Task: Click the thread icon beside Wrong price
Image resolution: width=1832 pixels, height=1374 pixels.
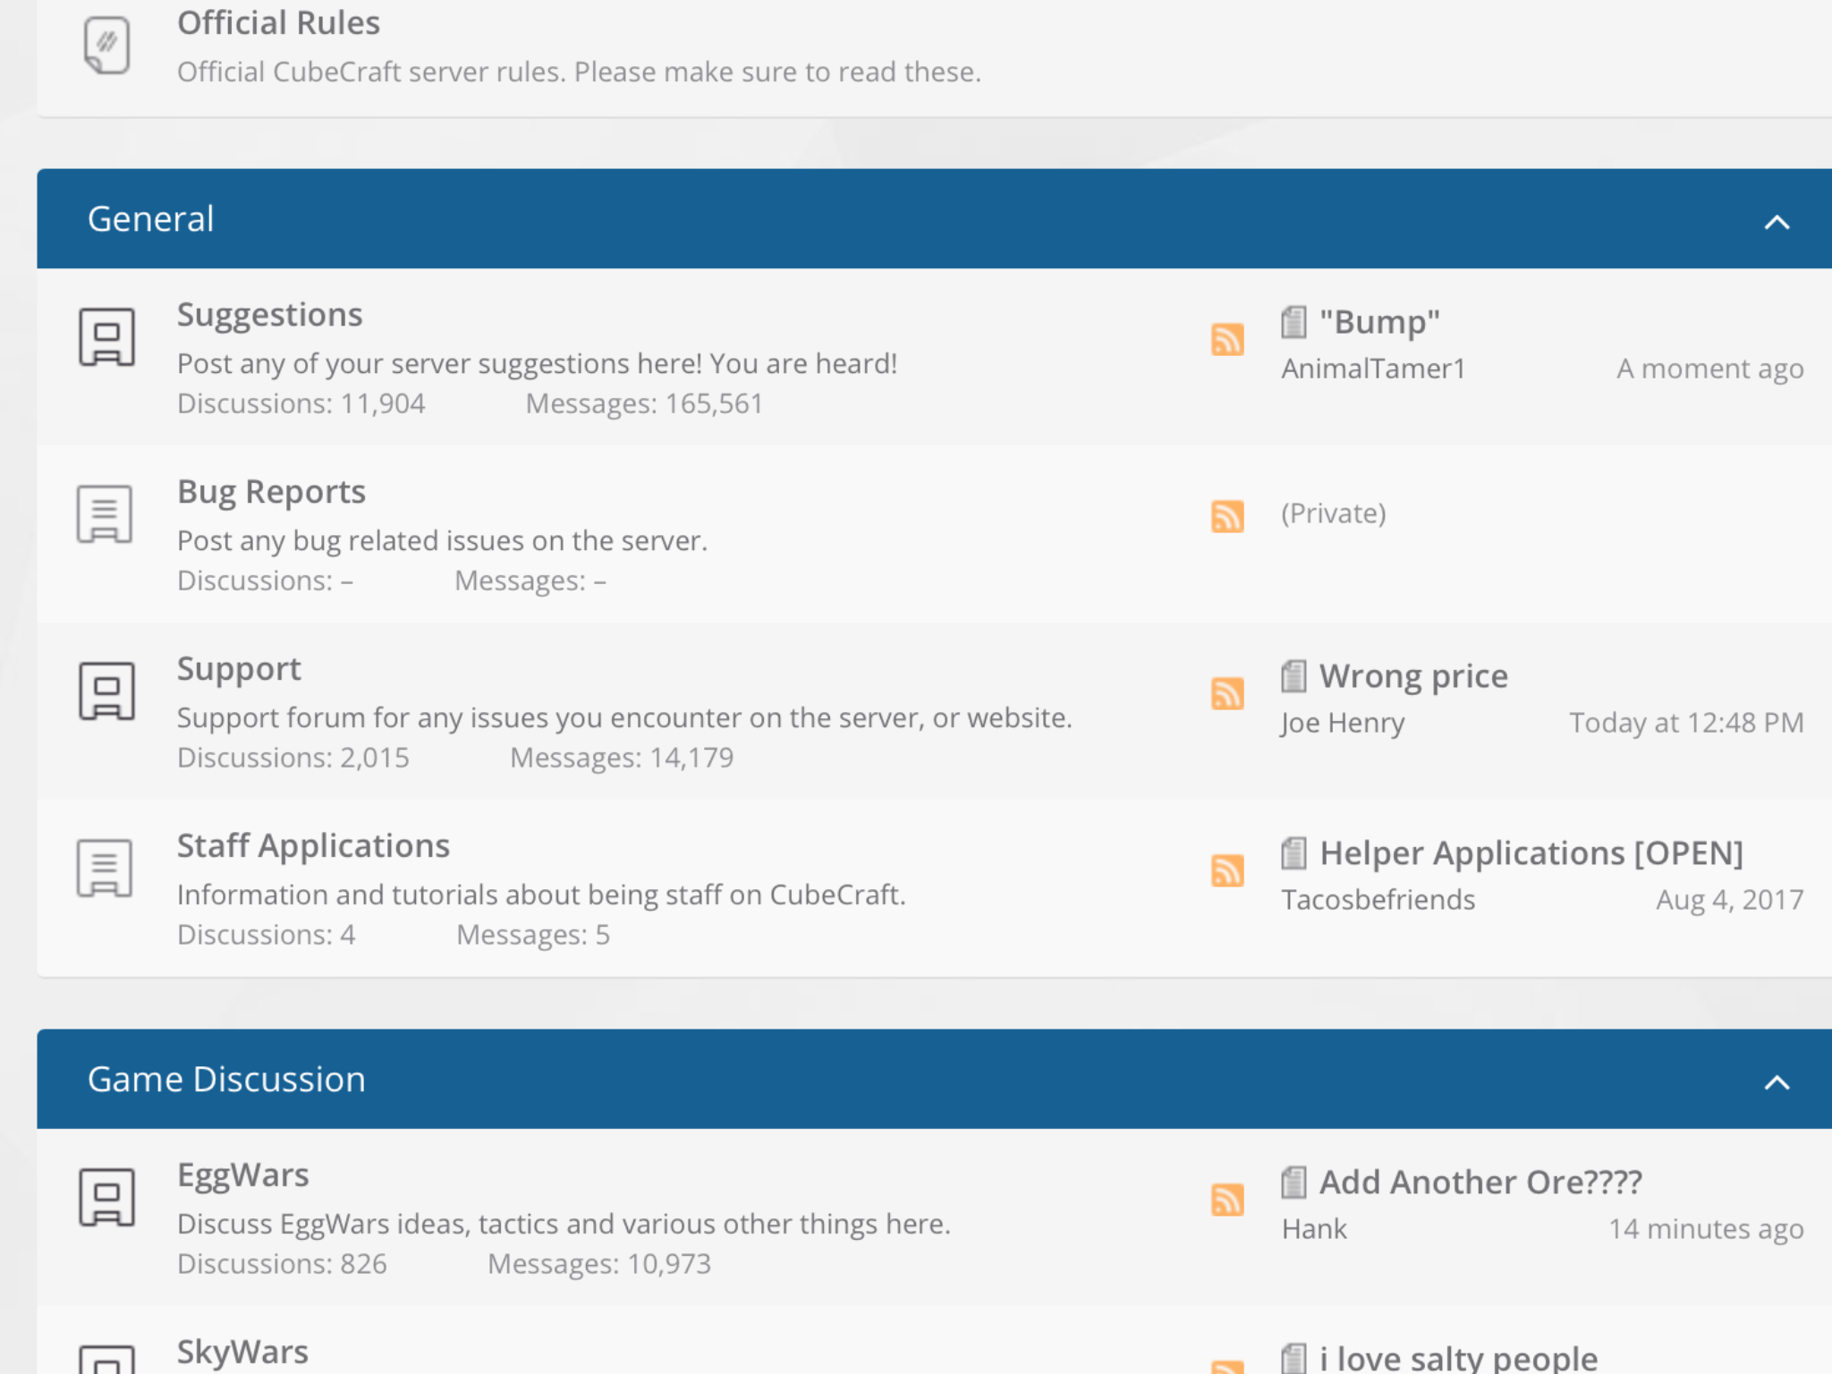Action: (1293, 676)
